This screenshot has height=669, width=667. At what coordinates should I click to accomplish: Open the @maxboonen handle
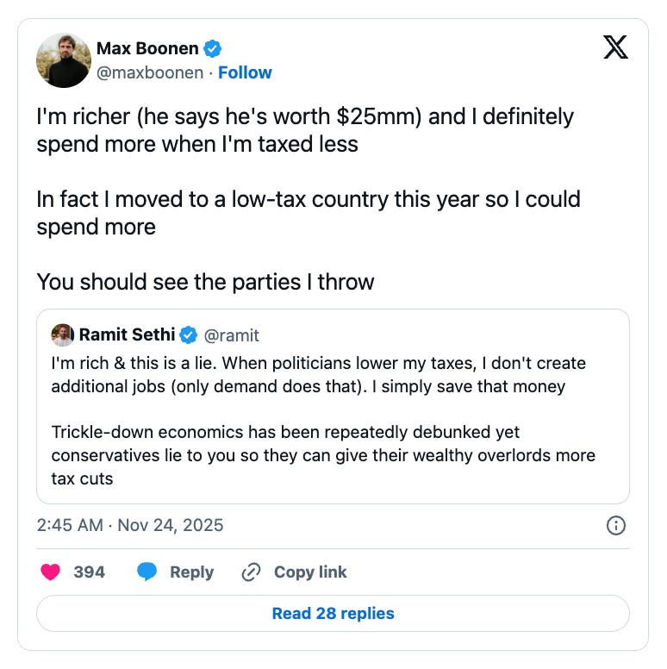click(150, 73)
